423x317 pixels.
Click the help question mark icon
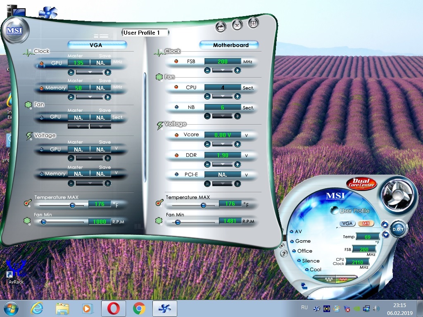tap(284, 253)
